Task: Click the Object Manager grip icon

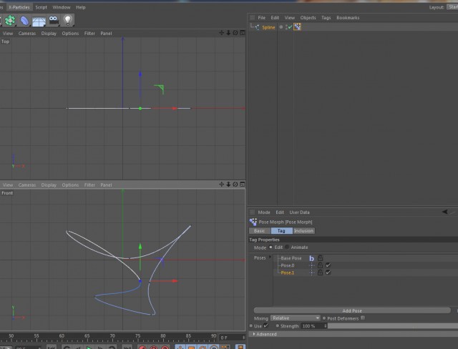Action: [253, 17]
